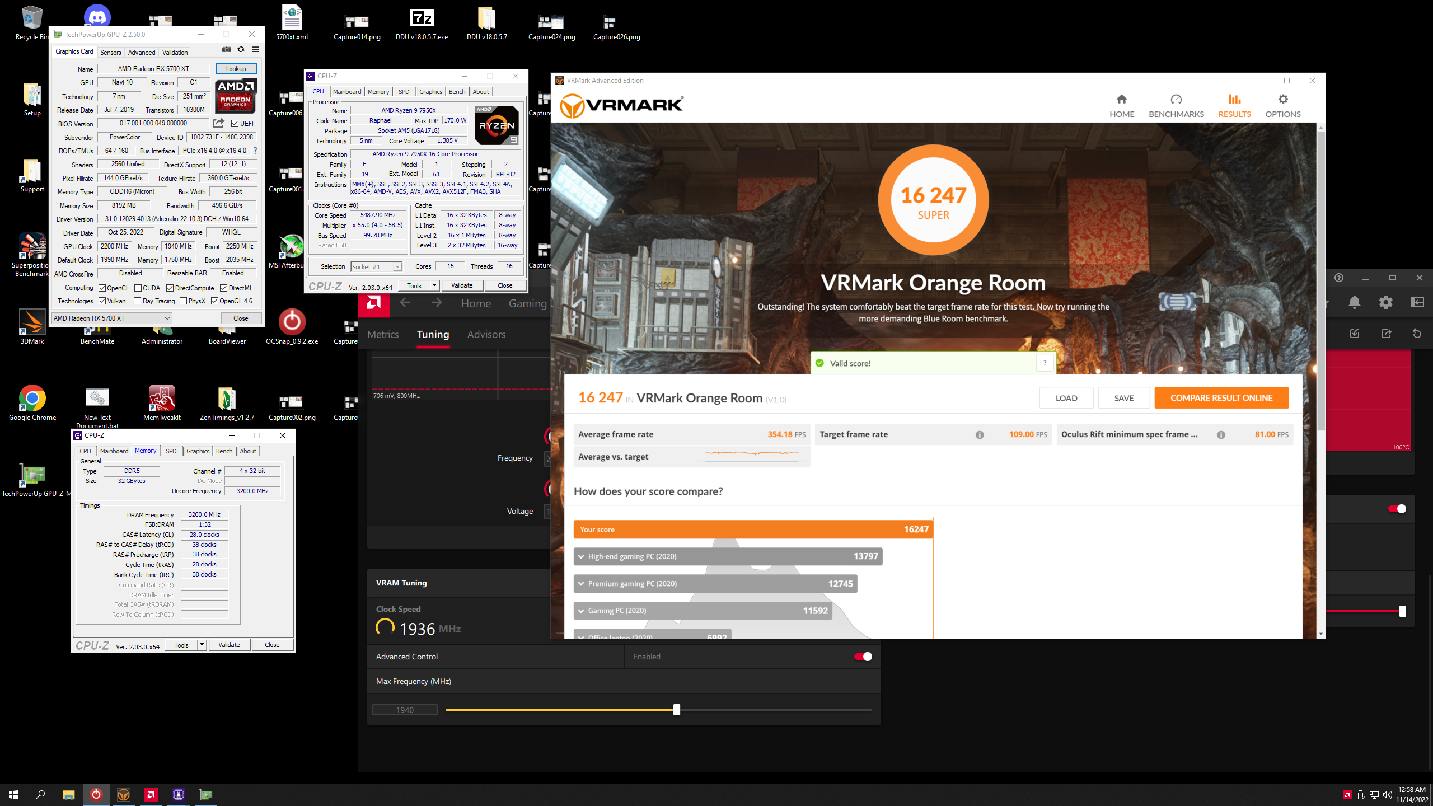This screenshot has width=1433, height=806.
Task: Open the Mainboard tab in CPU-Z CPU window
Action: click(x=347, y=92)
